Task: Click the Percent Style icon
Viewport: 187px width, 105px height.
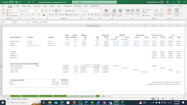Action: coord(89,15)
